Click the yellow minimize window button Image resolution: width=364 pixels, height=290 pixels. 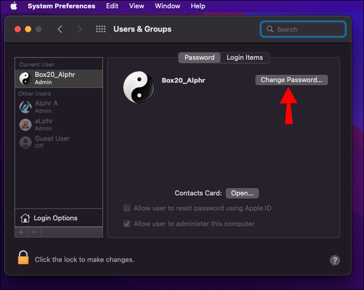coord(28,29)
